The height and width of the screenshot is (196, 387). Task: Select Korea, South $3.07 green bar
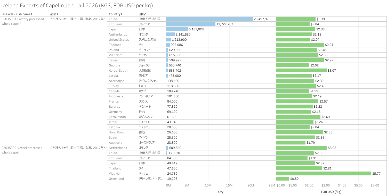301,70
